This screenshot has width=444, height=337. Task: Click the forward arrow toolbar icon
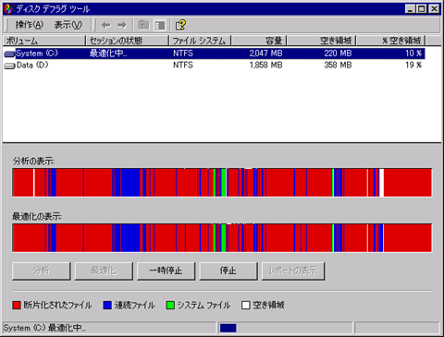pos(122,25)
